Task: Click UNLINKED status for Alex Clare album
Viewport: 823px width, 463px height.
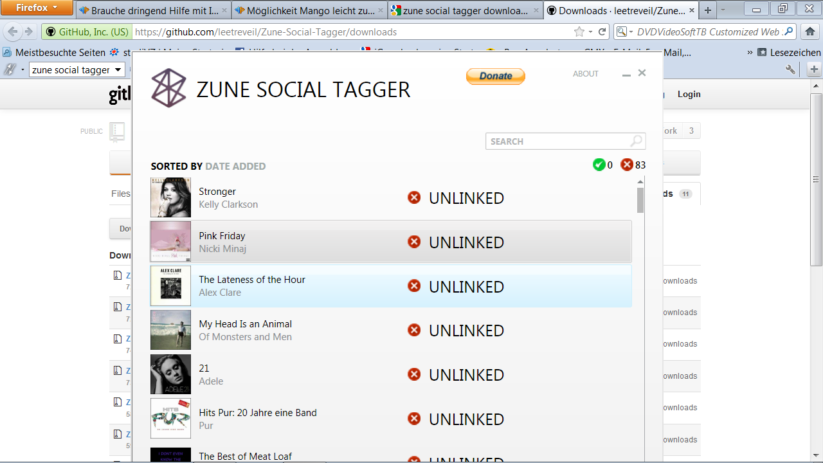Action: click(x=466, y=287)
